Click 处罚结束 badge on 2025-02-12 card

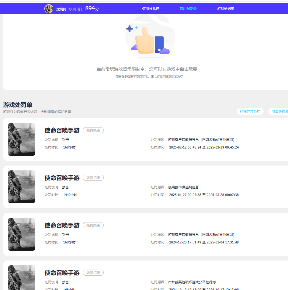[x=93, y=130]
